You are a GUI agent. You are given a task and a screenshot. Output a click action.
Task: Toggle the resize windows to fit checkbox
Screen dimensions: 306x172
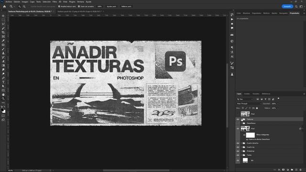tap(59, 6)
